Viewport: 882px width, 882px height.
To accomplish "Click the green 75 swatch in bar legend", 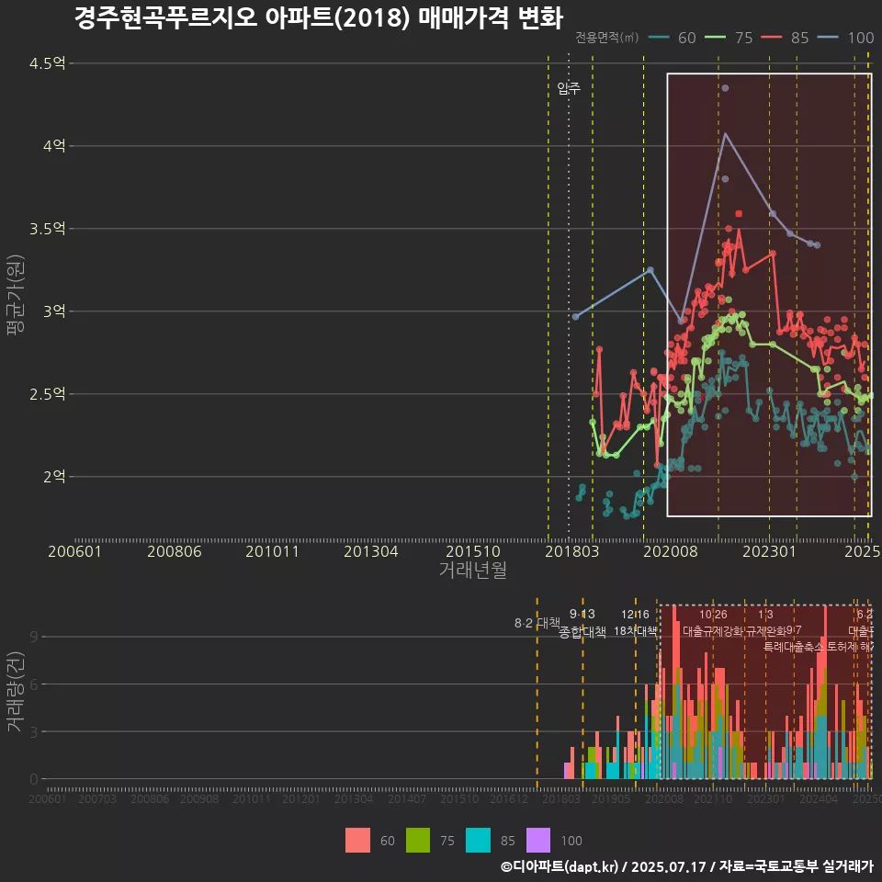I will 418,840.
